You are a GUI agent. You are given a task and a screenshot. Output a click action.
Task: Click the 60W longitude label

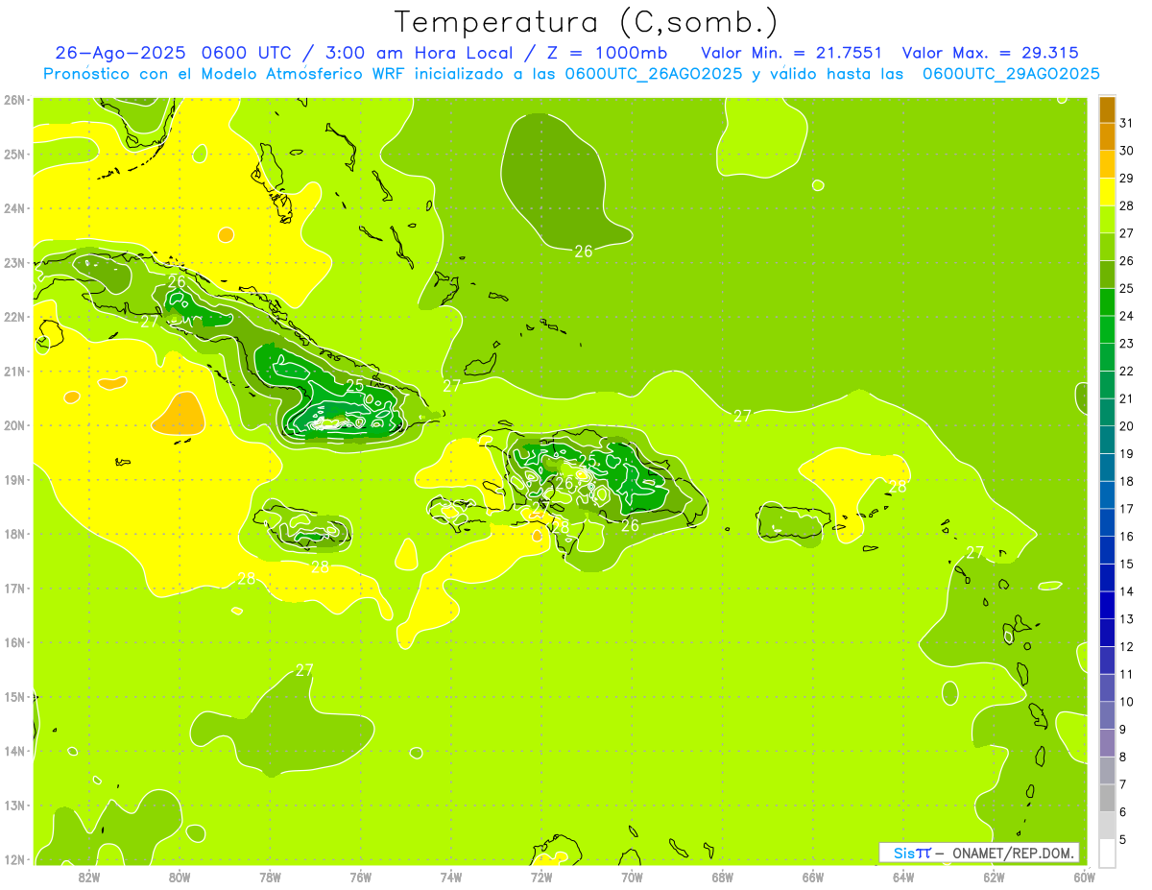[1084, 877]
